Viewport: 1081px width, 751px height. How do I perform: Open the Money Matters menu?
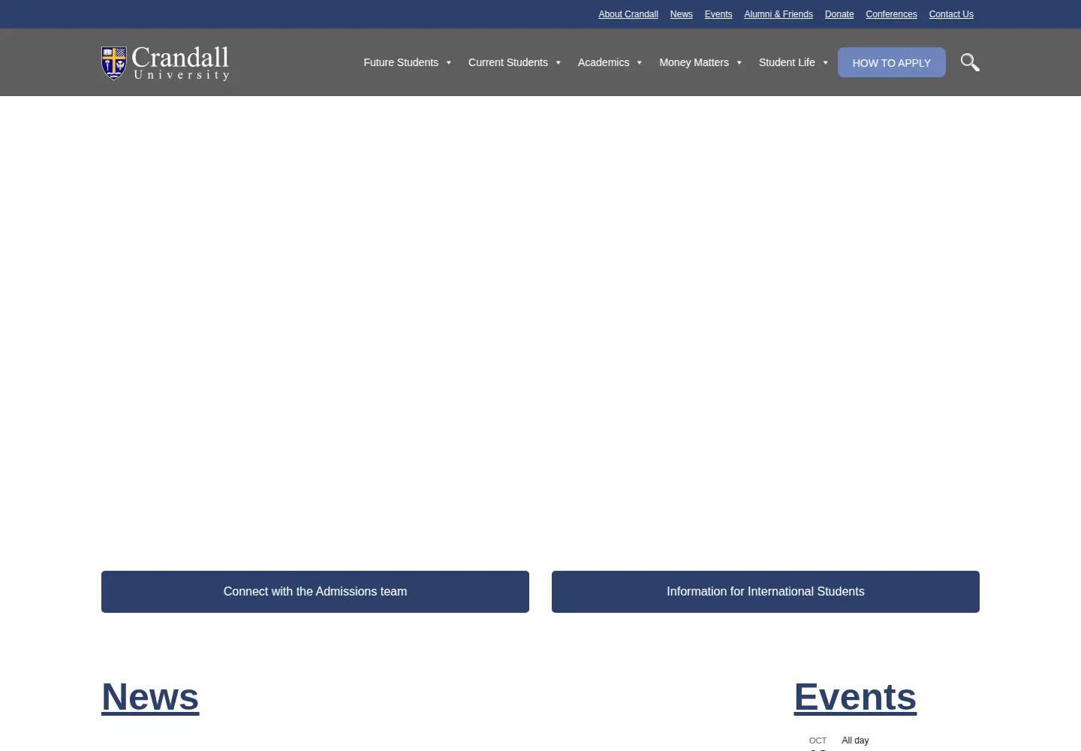tap(694, 62)
